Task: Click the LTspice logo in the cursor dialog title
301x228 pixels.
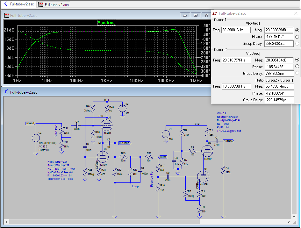Action: point(215,13)
